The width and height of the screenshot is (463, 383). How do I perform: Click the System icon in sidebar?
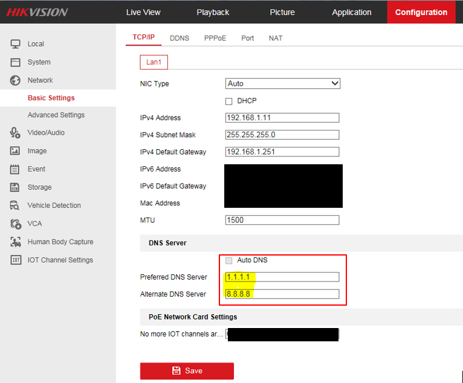(x=16, y=62)
